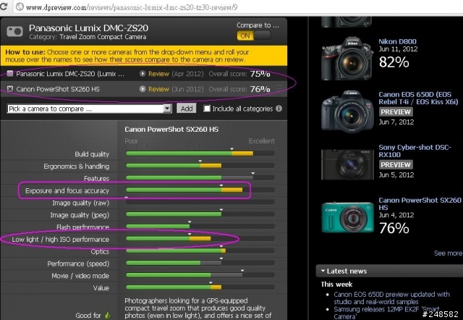
Task: Check Include all categories box
Action: point(207,109)
